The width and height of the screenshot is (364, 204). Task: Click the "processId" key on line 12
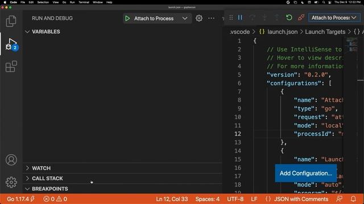pyautogui.click(x=312, y=134)
